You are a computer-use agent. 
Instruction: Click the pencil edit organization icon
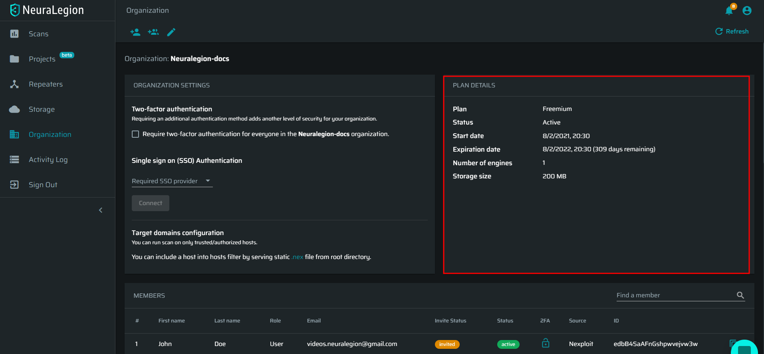[171, 32]
